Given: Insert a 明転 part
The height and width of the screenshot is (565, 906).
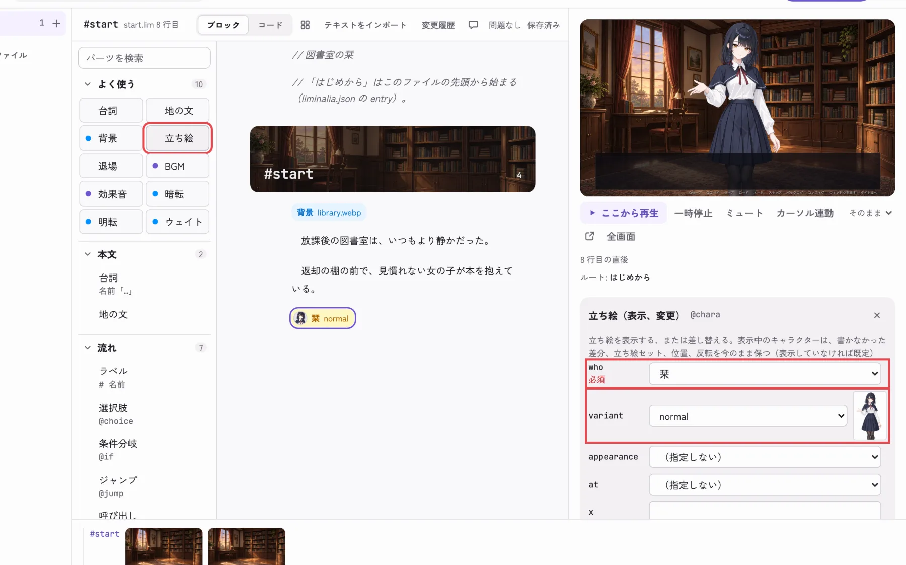Looking at the screenshot, I should click(111, 222).
